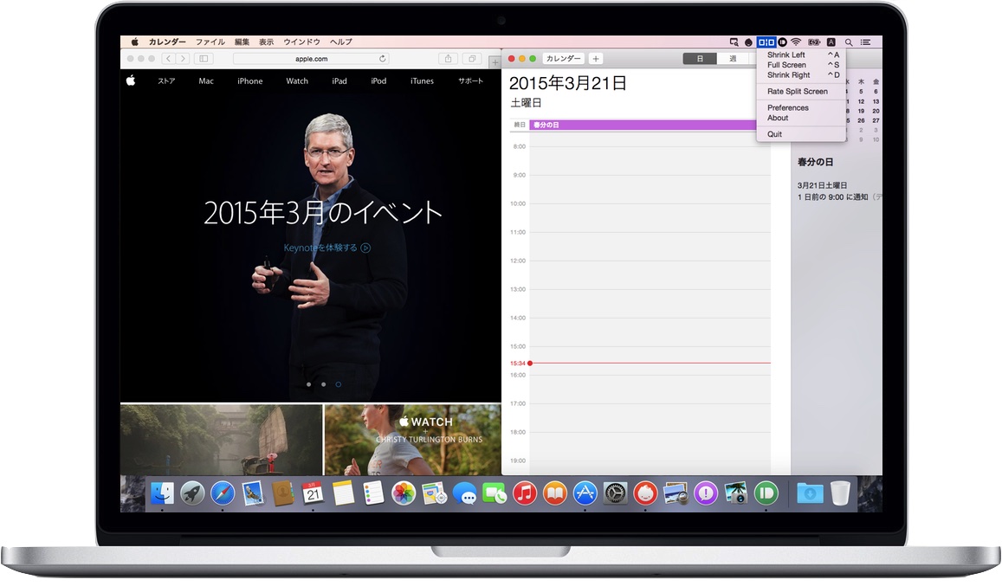Open ウインドウ menu
The height and width of the screenshot is (586, 1002).
coord(301,42)
